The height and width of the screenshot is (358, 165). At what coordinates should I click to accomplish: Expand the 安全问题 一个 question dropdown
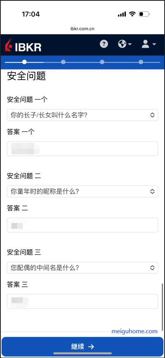coord(82,115)
